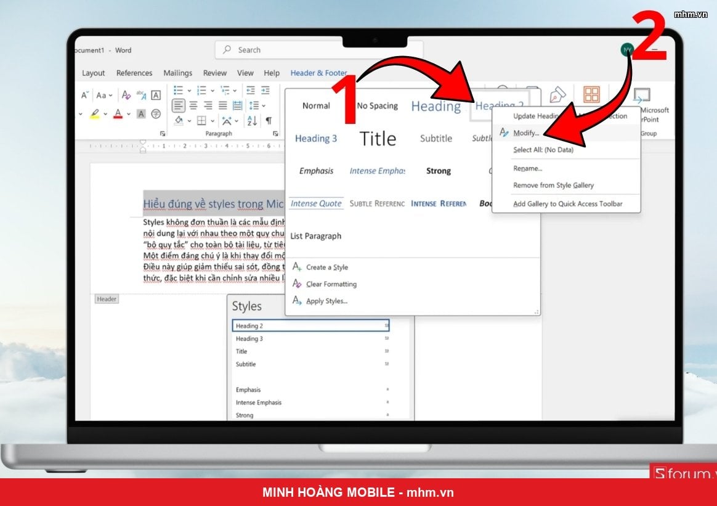Viewport: 717px width, 506px height.
Task: Focus the Search box in title bar
Action: (x=319, y=50)
